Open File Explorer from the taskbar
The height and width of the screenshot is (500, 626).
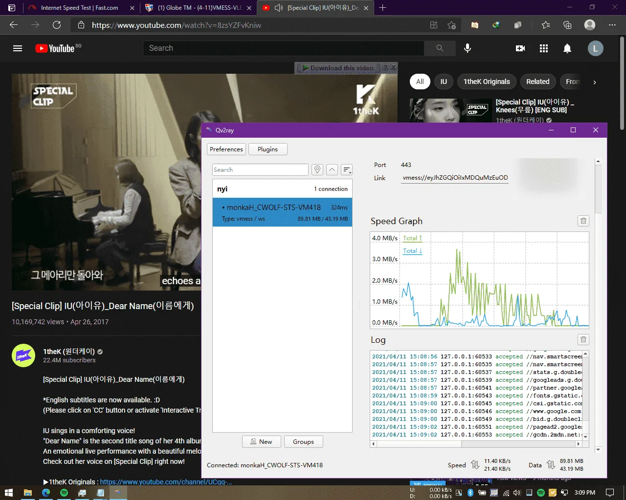[28, 493]
